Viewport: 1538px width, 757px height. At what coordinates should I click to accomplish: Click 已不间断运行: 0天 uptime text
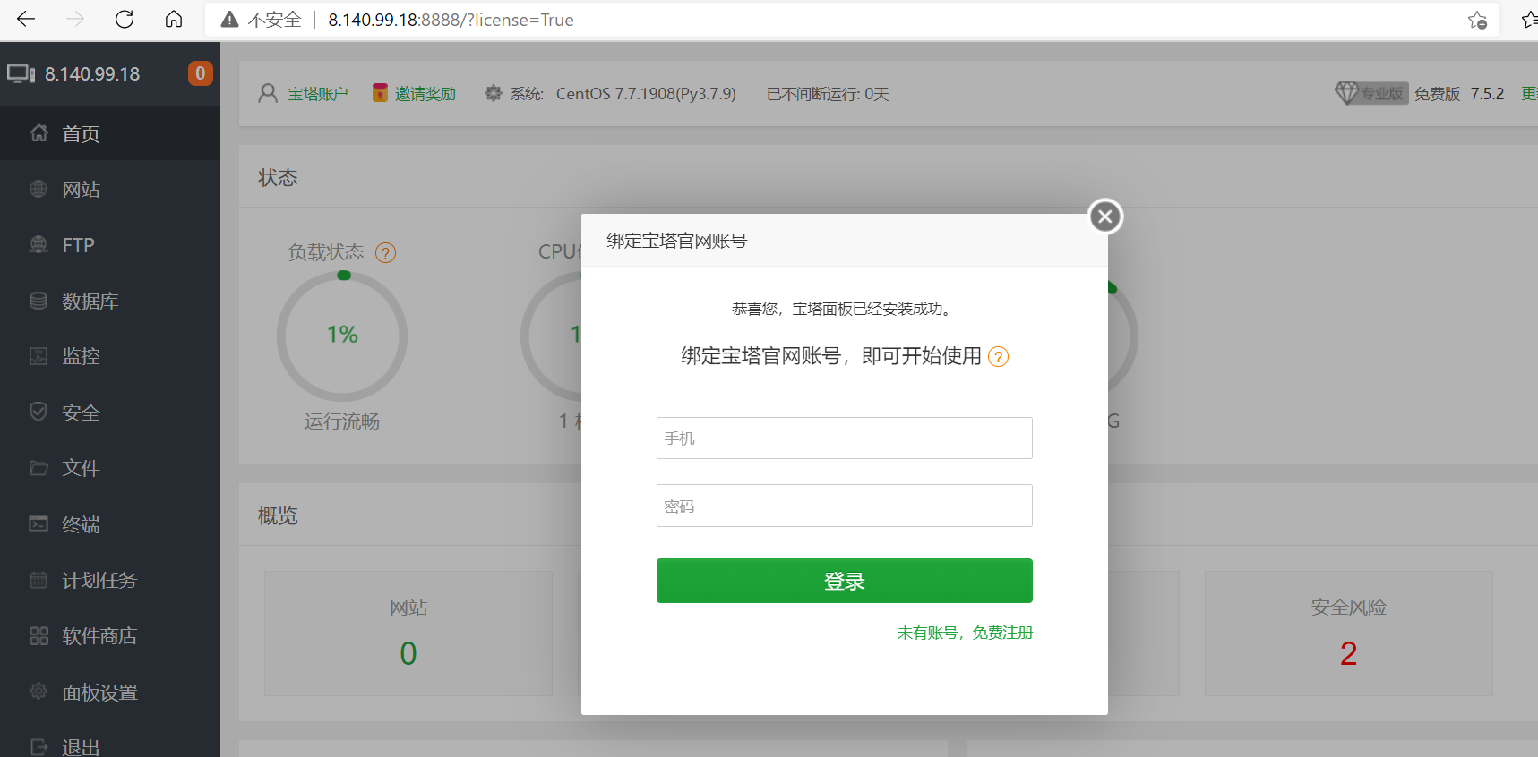828,94
